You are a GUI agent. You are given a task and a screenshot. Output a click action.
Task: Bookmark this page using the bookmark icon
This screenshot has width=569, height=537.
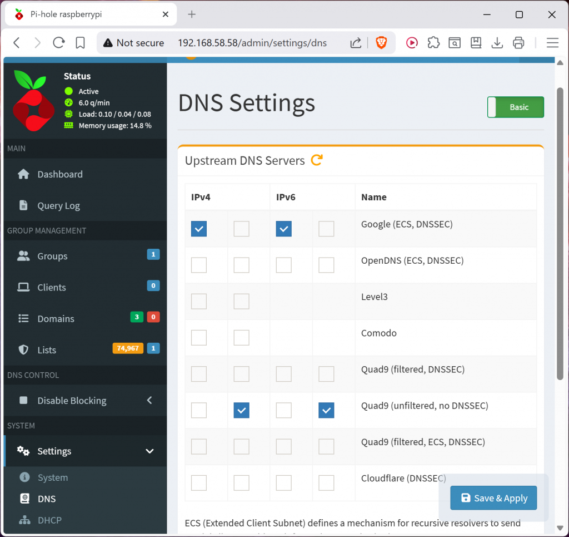(x=80, y=43)
